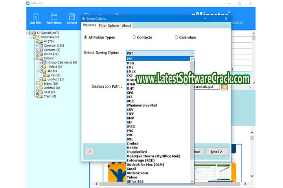
Task: Click the question mark help button
Action: tap(89, 152)
